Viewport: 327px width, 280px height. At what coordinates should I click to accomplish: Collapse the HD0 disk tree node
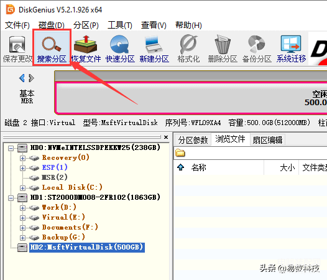coord(11,149)
